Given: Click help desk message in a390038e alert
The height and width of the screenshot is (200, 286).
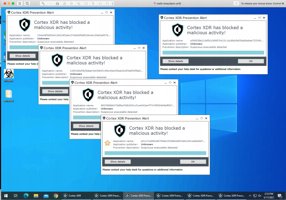Looking at the screenshot, I should 200,69.
